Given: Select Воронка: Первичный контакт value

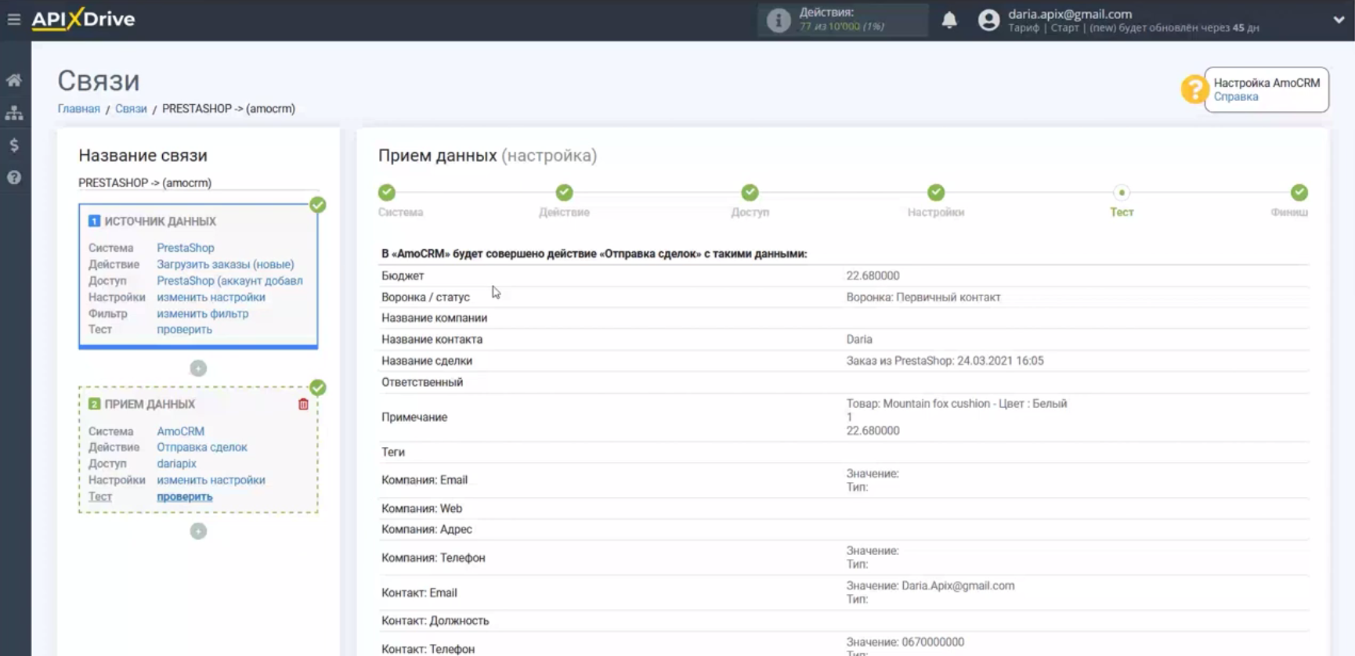Looking at the screenshot, I should [x=923, y=297].
